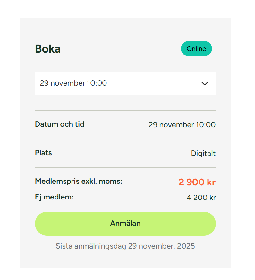Click the Digitalt location value
Viewport: 255px width, 280px height.
click(203, 153)
